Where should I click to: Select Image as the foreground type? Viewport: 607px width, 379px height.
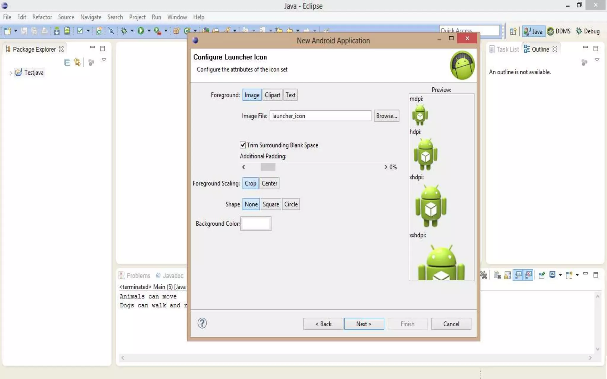(252, 95)
